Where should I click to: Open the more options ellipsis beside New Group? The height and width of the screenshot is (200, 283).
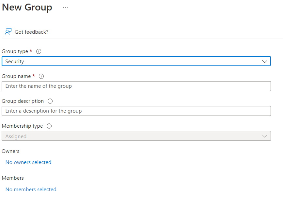point(65,8)
